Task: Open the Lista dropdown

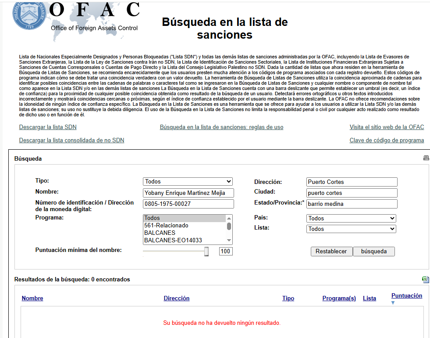Action: 351,229
